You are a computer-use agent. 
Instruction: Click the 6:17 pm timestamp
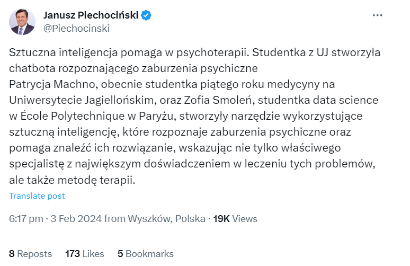point(26,218)
